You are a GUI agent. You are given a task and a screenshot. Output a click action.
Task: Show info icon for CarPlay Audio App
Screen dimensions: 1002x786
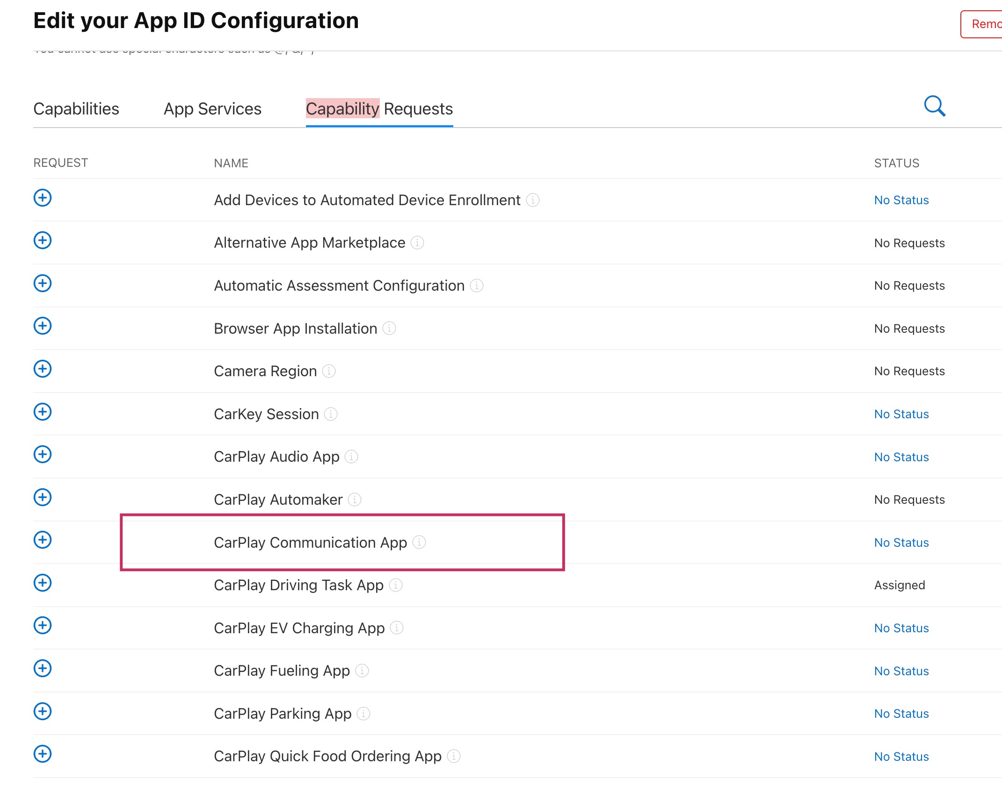pyautogui.click(x=351, y=457)
